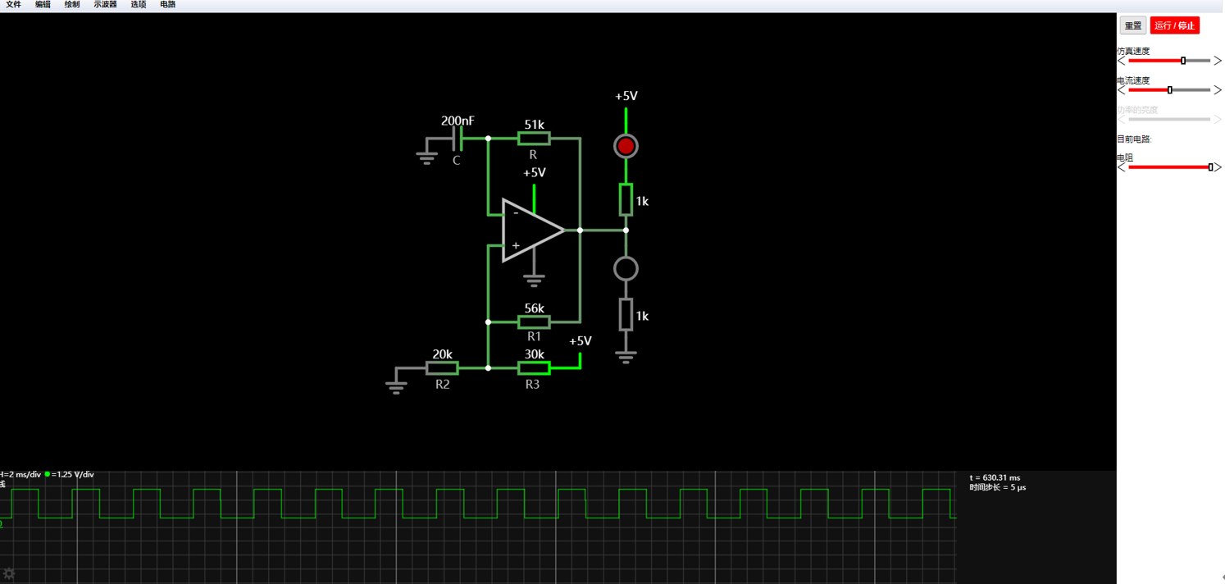Open the 示波器 menu
Image resolution: width=1225 pixels, height=584 pixels.
105,5
